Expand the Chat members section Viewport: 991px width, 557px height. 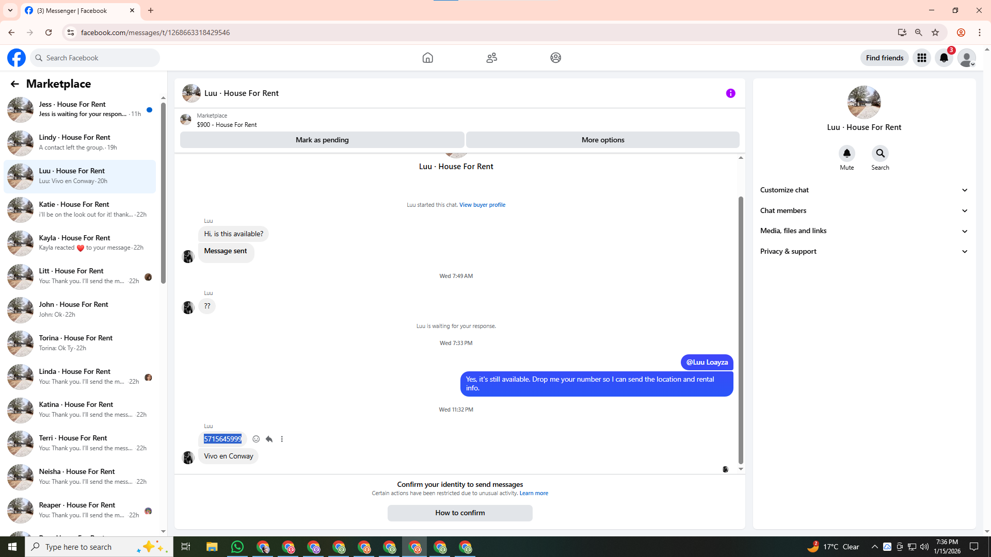coord(864,210)
